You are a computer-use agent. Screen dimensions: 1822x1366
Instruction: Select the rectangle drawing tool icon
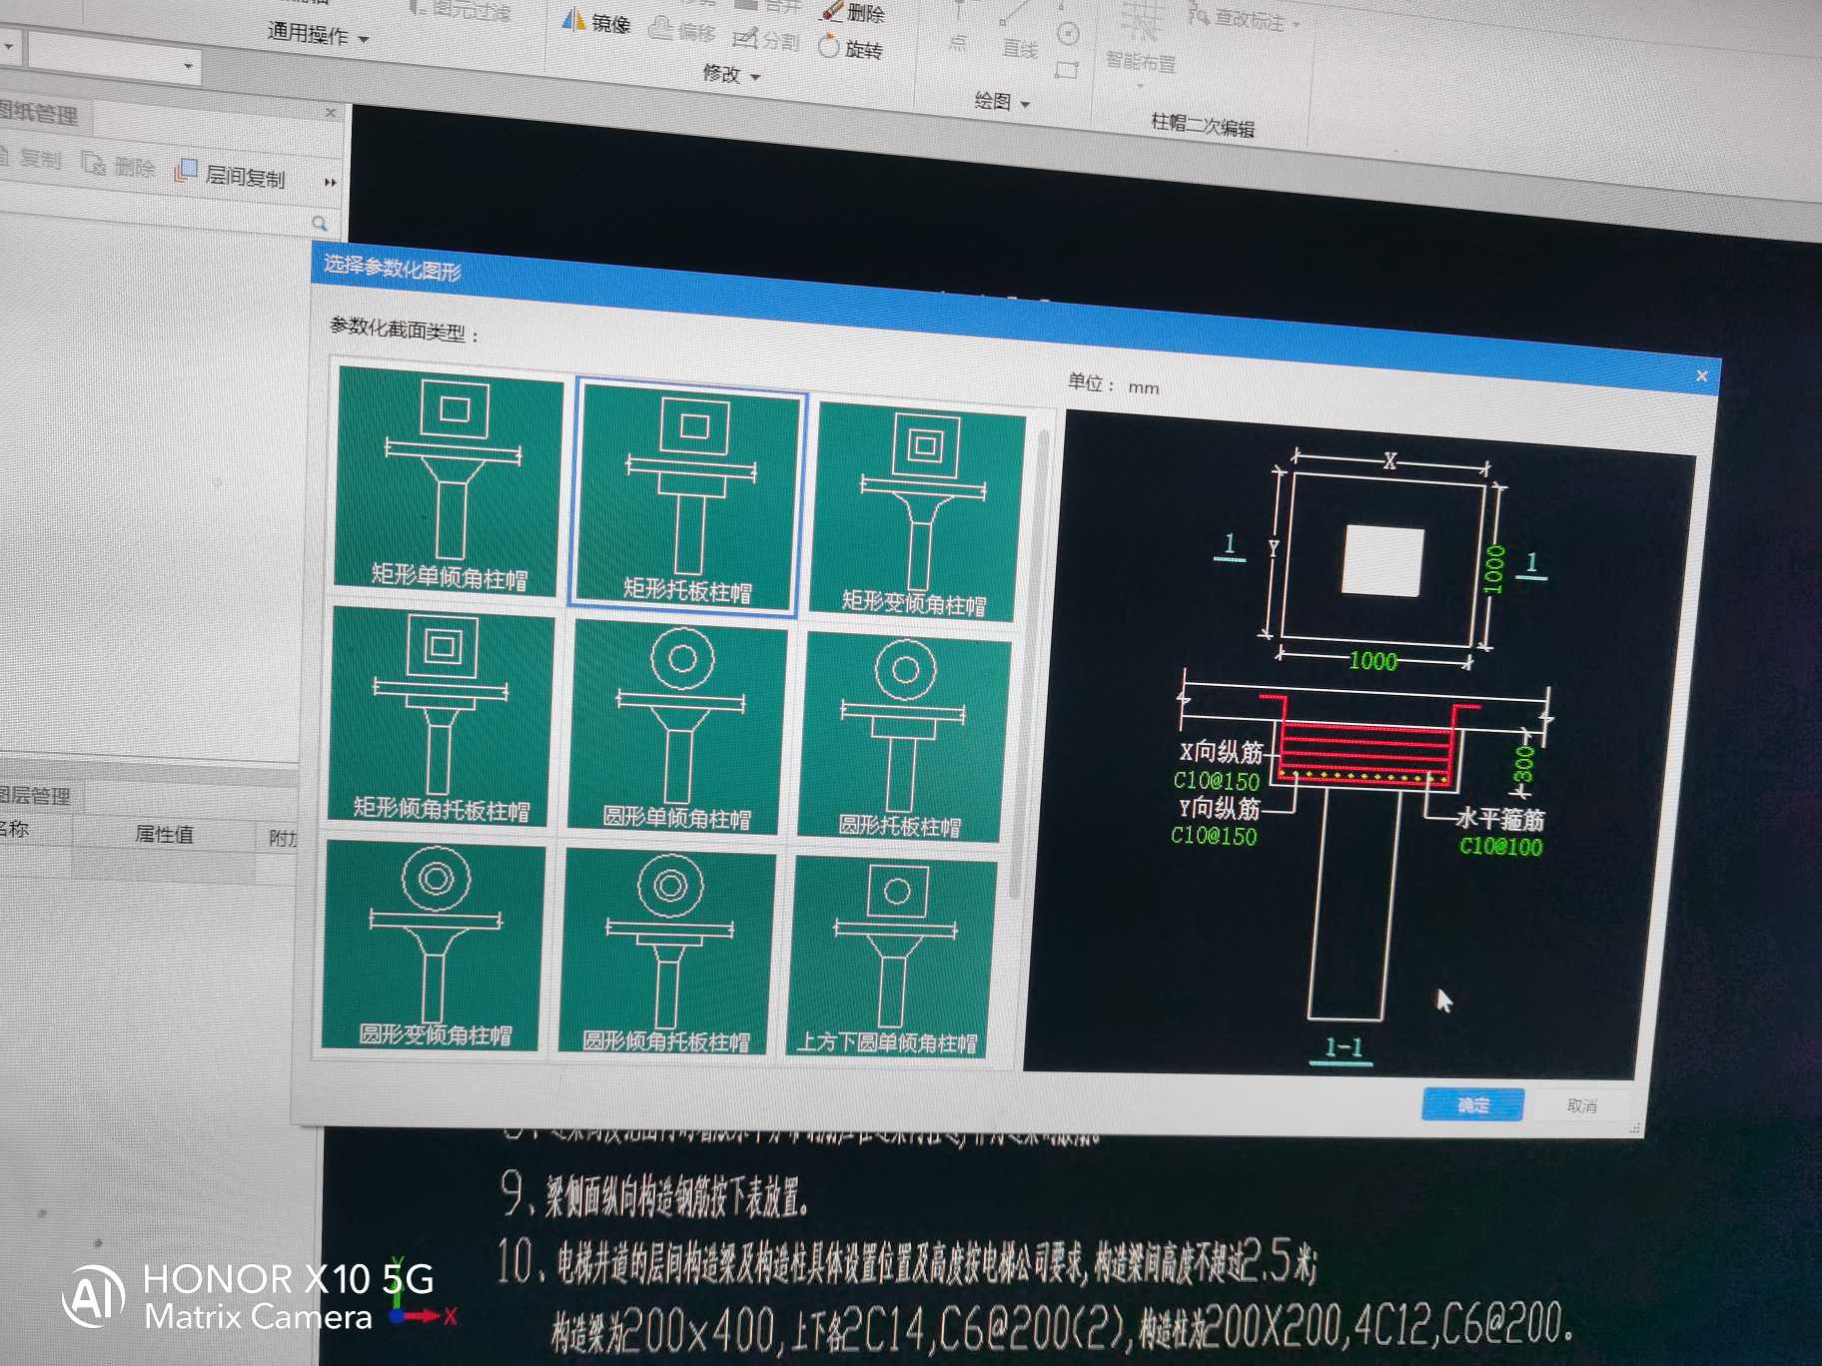coord(1067,70)
